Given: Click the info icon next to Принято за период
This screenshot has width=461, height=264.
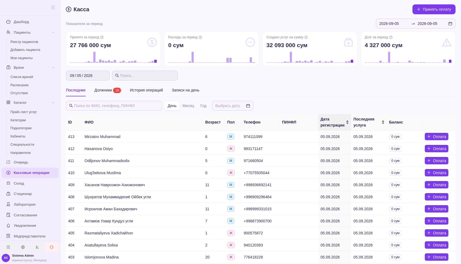Looking at the screenshot, I should pyautogui.click(x=102, y=37).
